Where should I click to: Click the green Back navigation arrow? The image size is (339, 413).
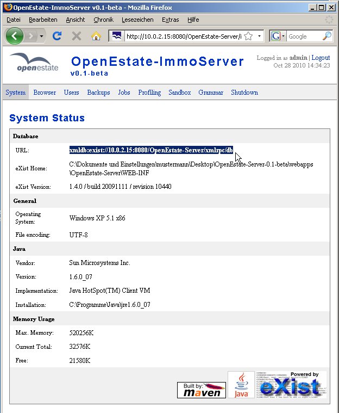tap(15, 36)
